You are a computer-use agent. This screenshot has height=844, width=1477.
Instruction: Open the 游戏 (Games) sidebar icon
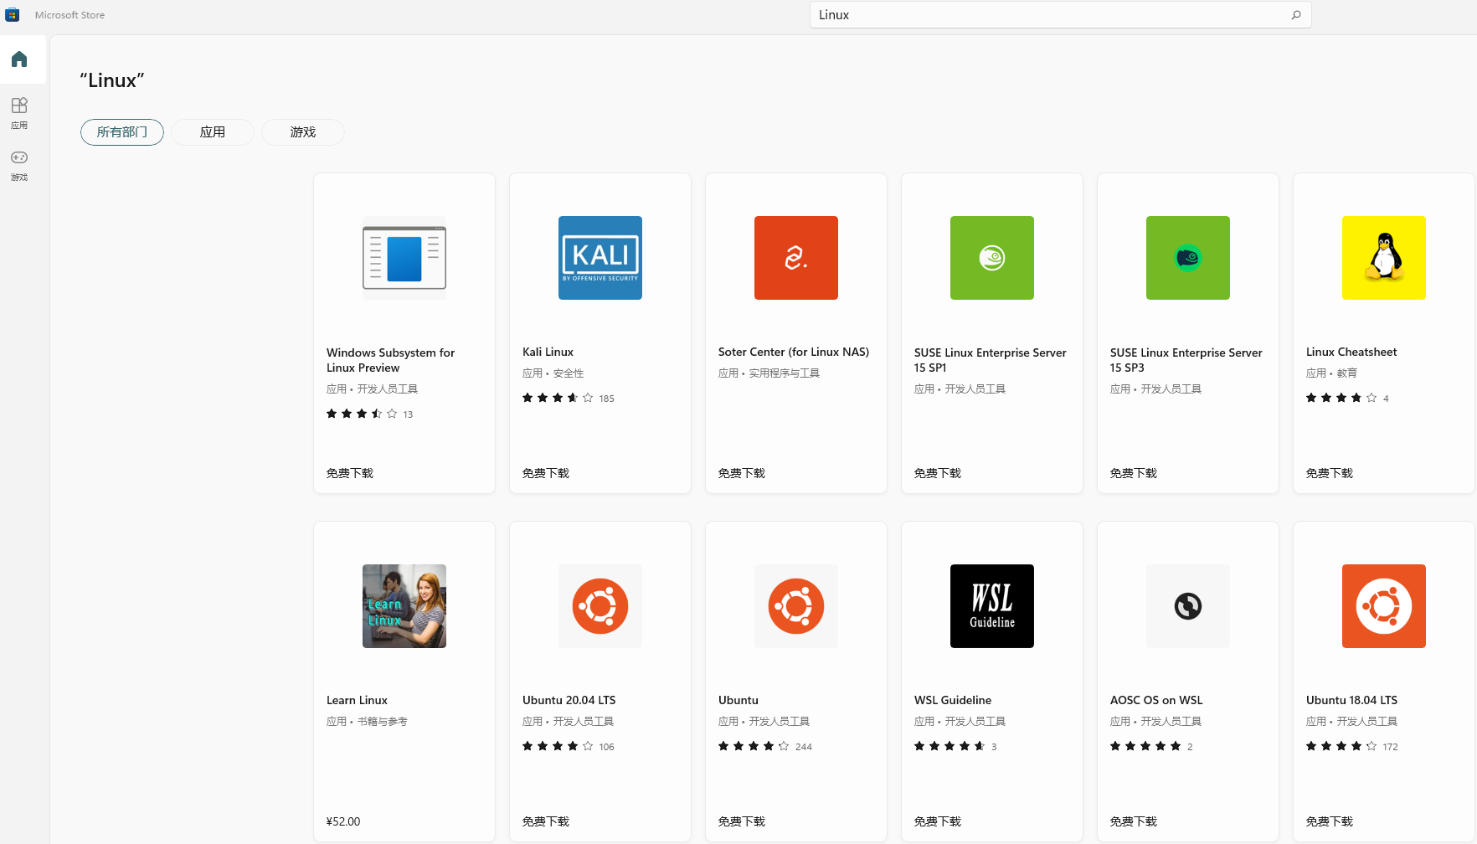tap(19, 165)
